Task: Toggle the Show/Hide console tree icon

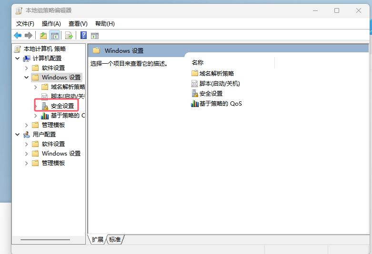Action: tap(54, 35)
